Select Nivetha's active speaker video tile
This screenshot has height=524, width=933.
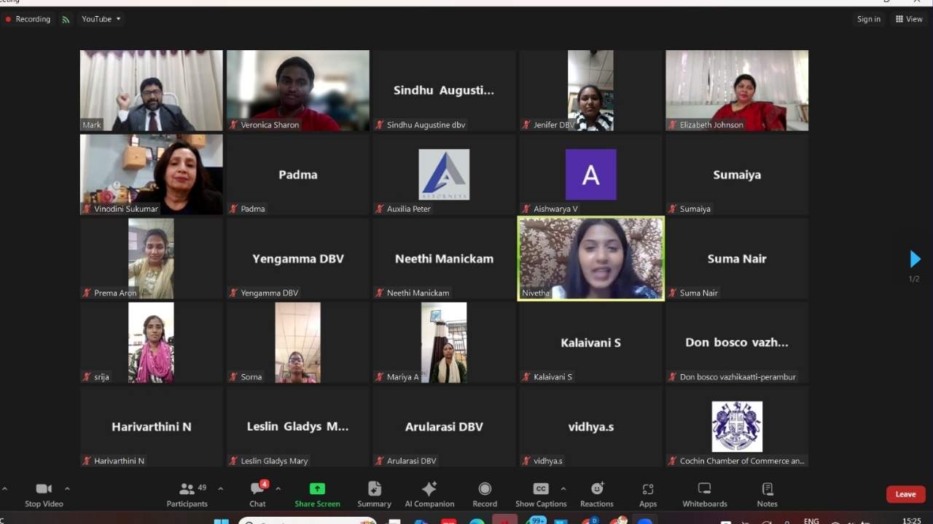coord(590,258)
